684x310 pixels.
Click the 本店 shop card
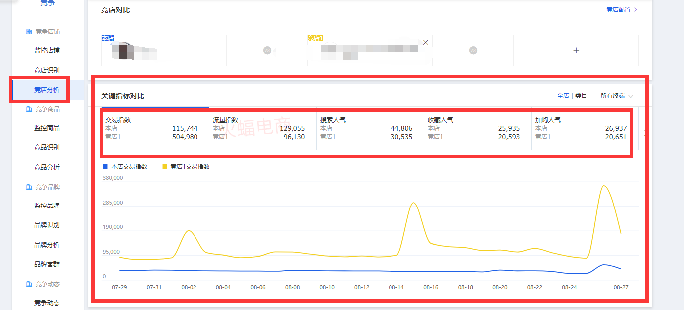click(164, 50)
